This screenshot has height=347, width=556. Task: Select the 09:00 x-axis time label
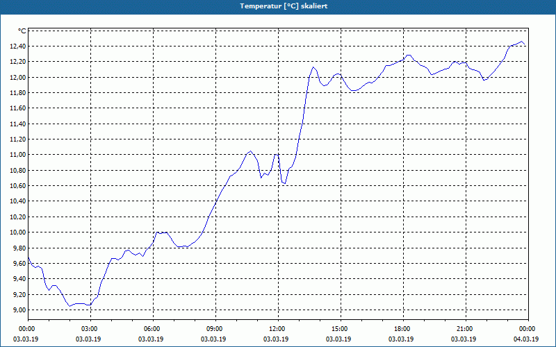[x=215, y=329]
